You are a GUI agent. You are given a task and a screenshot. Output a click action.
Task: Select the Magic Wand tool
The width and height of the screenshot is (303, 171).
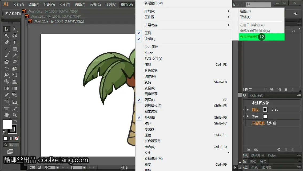pos(7,36)
